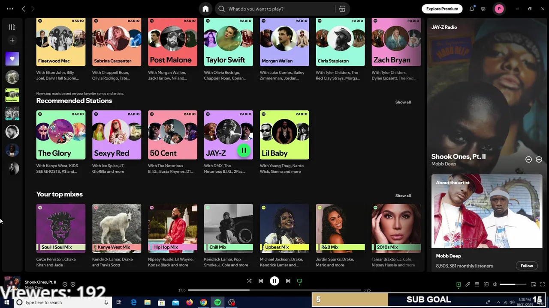Click the Windows taskbar search box
Viewport: 549px width, 308px height.
(63, 302)
